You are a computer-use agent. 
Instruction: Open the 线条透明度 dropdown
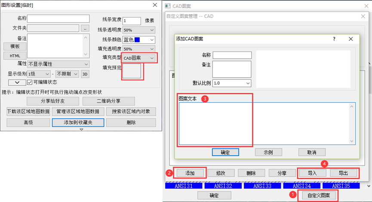[x=138, y=30]
